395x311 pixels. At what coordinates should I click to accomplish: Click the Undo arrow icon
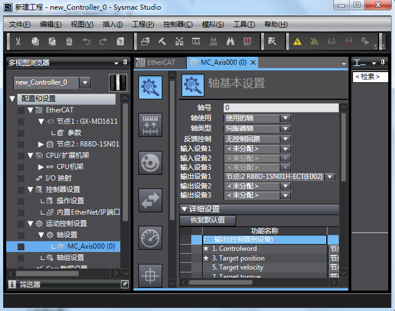click(86, 41)
